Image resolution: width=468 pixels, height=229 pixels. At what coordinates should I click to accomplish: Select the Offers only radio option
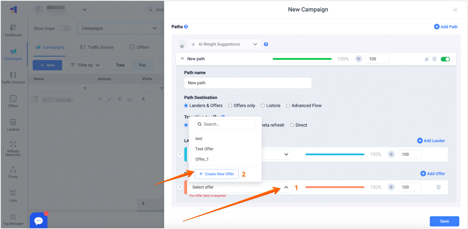click(x=230, y=106)
